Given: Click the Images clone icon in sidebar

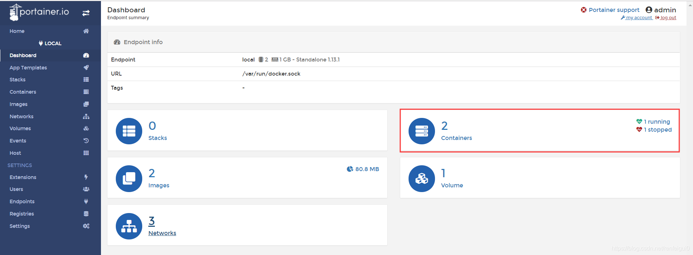Looking at the screenshot, I should coord(86,104).
